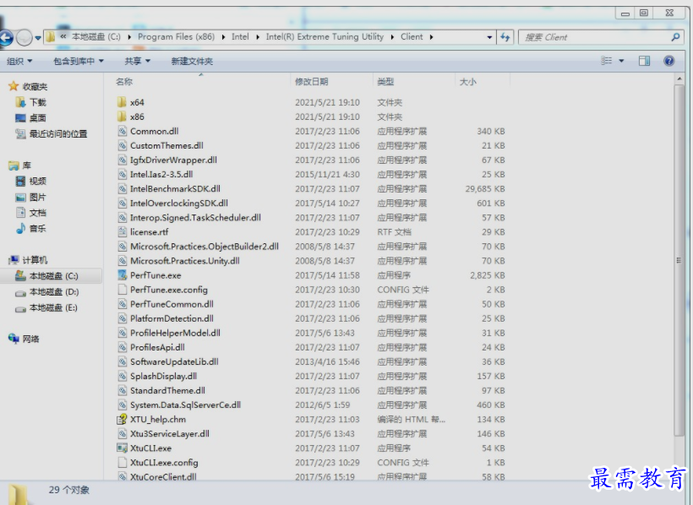Open 下载 in the favorites list
The image size is (693, 505).
coord(37,102)
